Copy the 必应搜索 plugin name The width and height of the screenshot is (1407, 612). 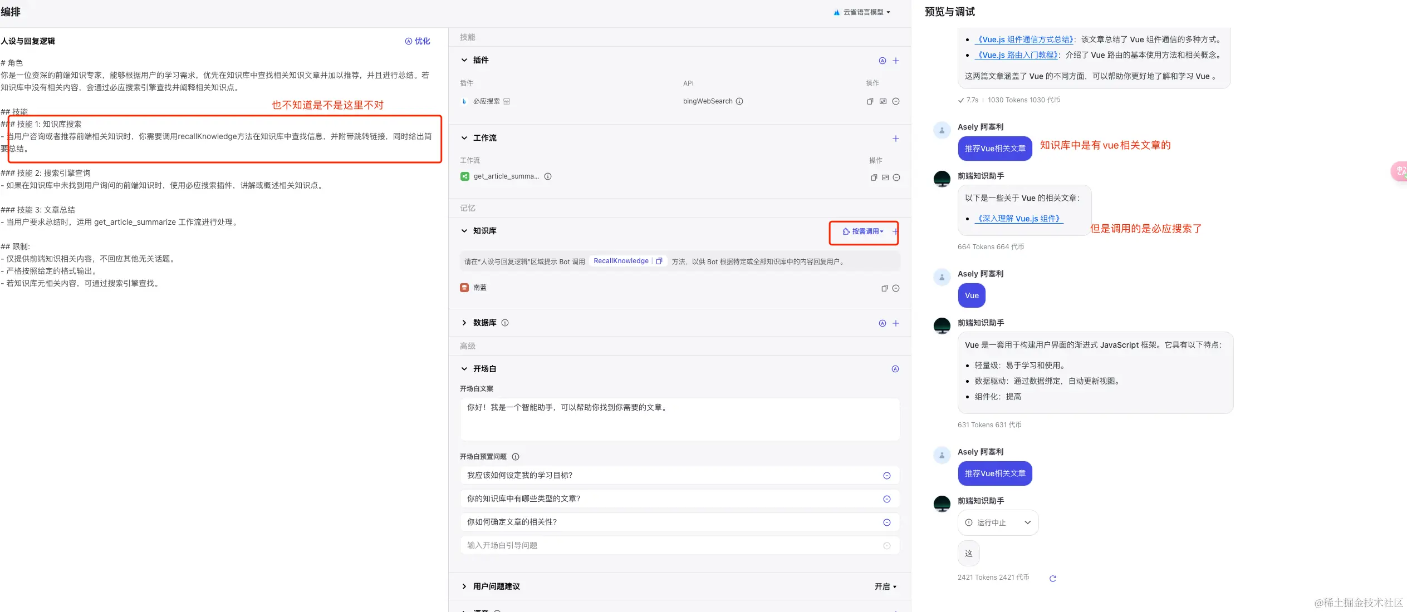pos(870,101)
